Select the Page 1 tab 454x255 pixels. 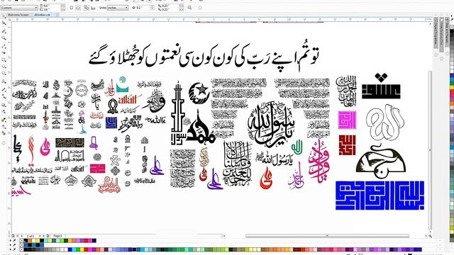pos(57,236)
